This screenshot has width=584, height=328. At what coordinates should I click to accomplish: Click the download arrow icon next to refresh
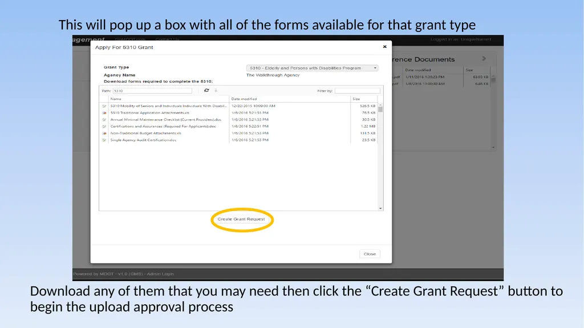point(216,90)
